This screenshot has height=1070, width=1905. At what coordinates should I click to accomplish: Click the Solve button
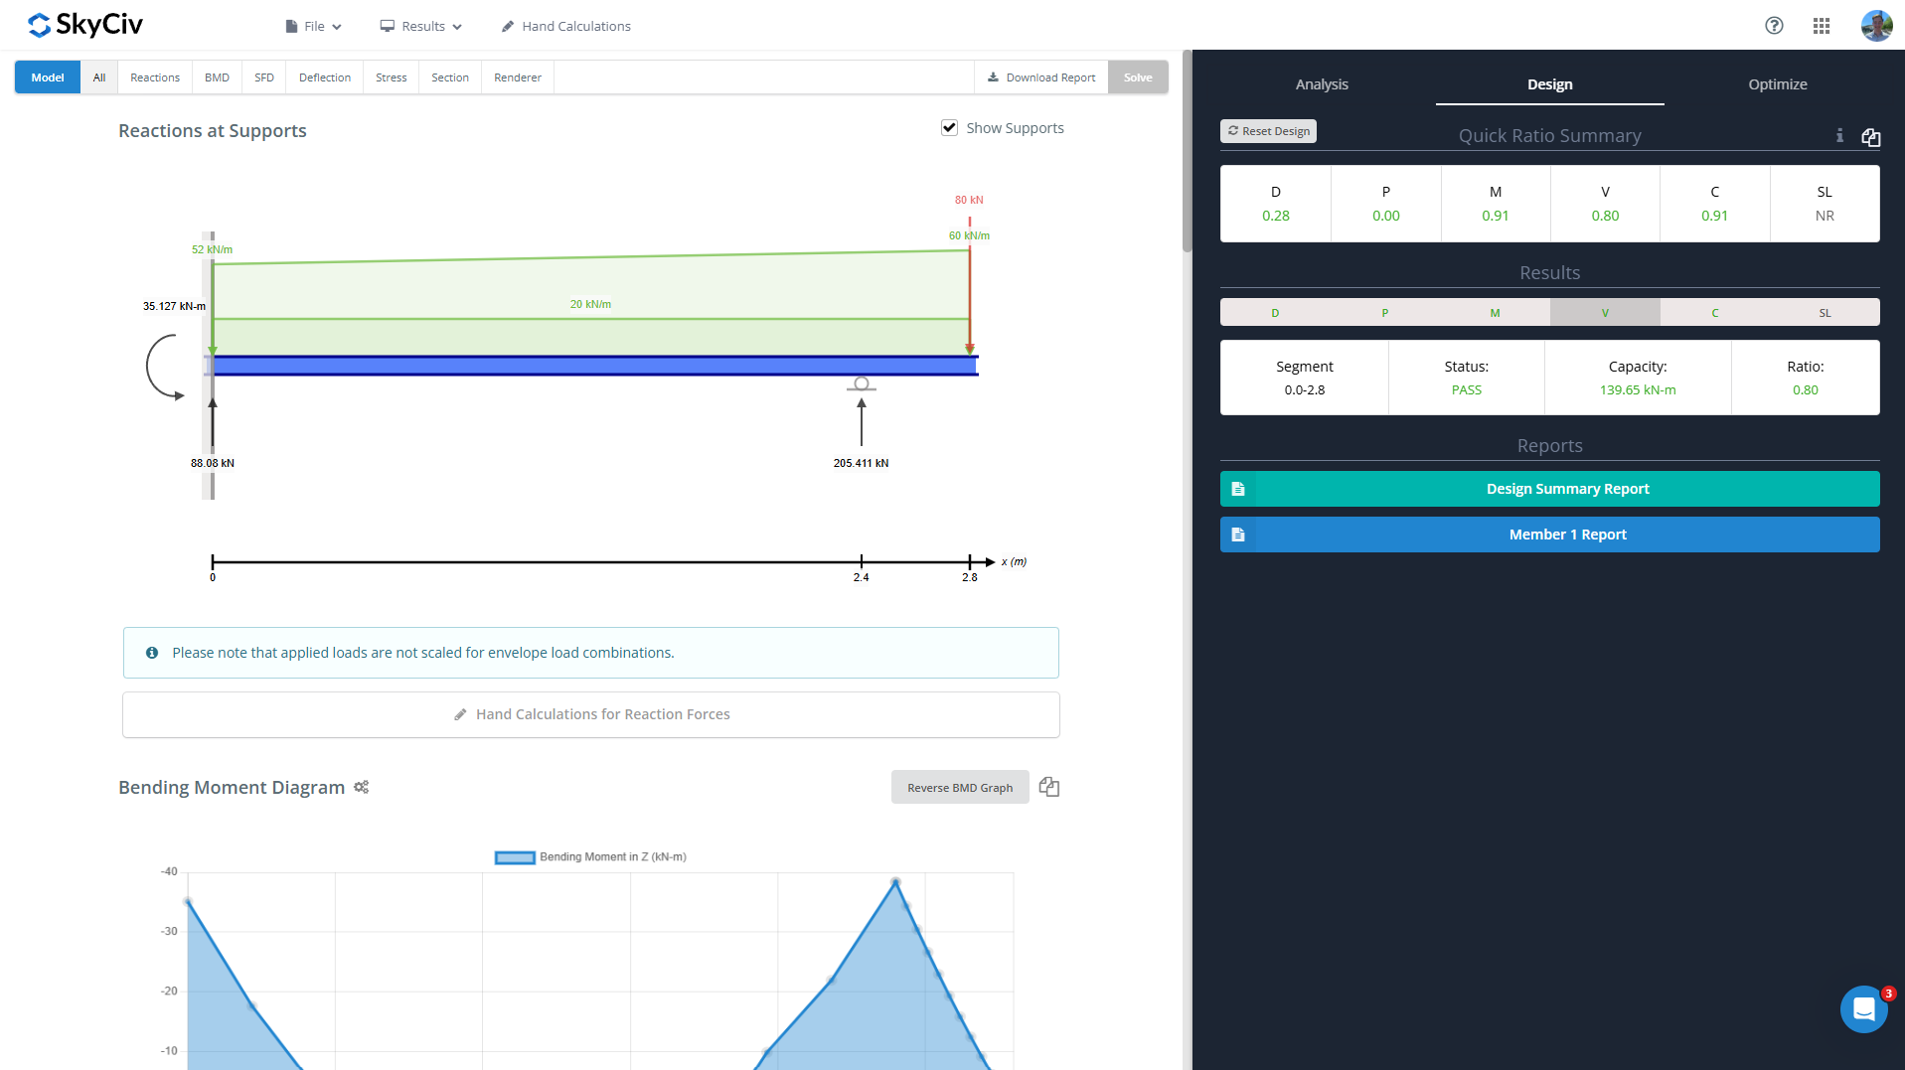point(1138,77)
